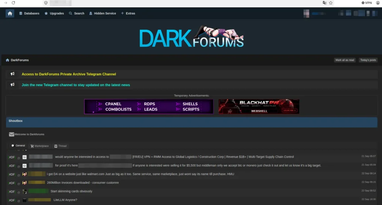Click the '260Million Invoices downloaded' message
Viewport: 382px width, 205px height.
[83, 183]
